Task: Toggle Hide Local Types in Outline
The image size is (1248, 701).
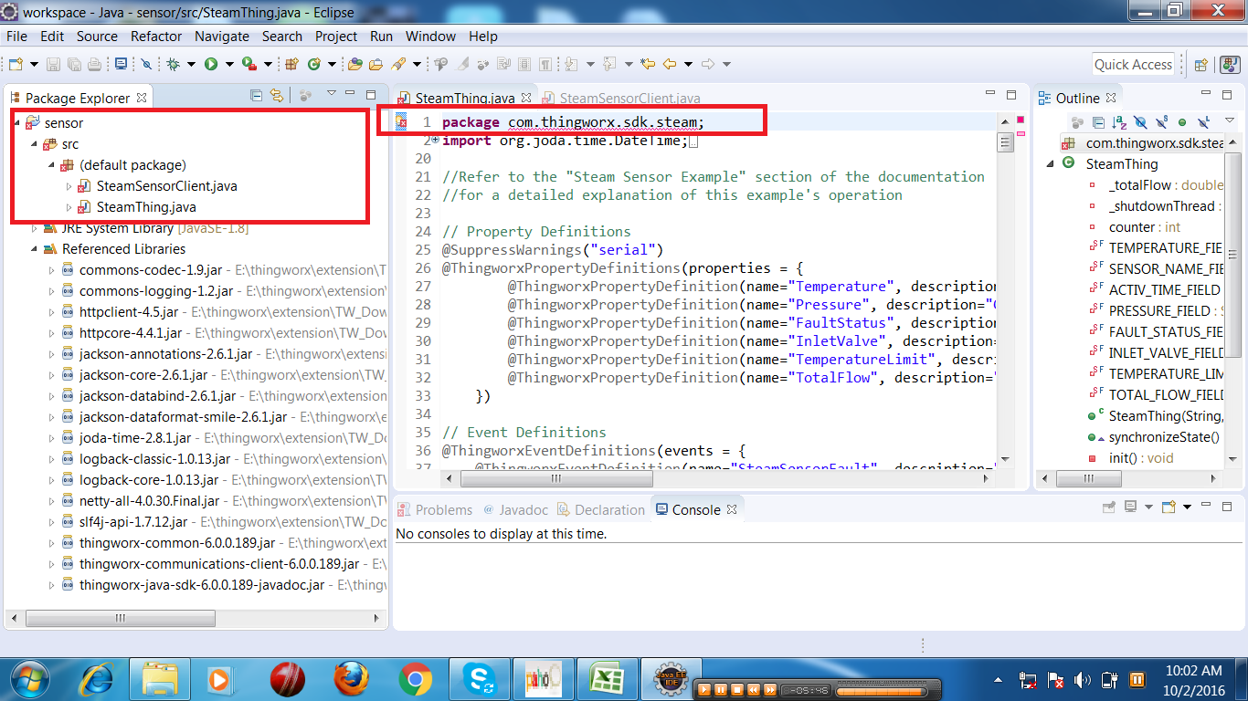Action: click(x=1203, y=122)
